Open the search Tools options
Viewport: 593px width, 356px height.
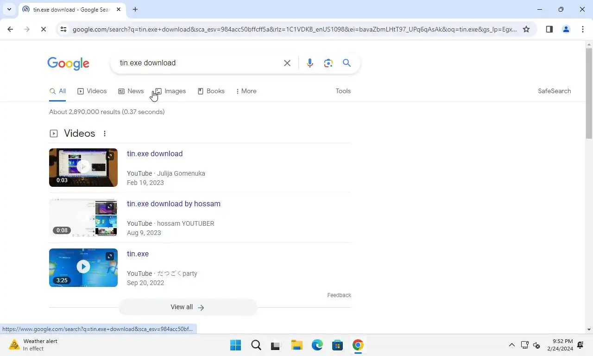coord(343,91)
